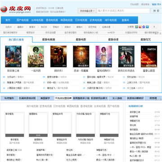162x162 pixels.
Task: Share via the yellow star icon
Action: coord(136,27)
